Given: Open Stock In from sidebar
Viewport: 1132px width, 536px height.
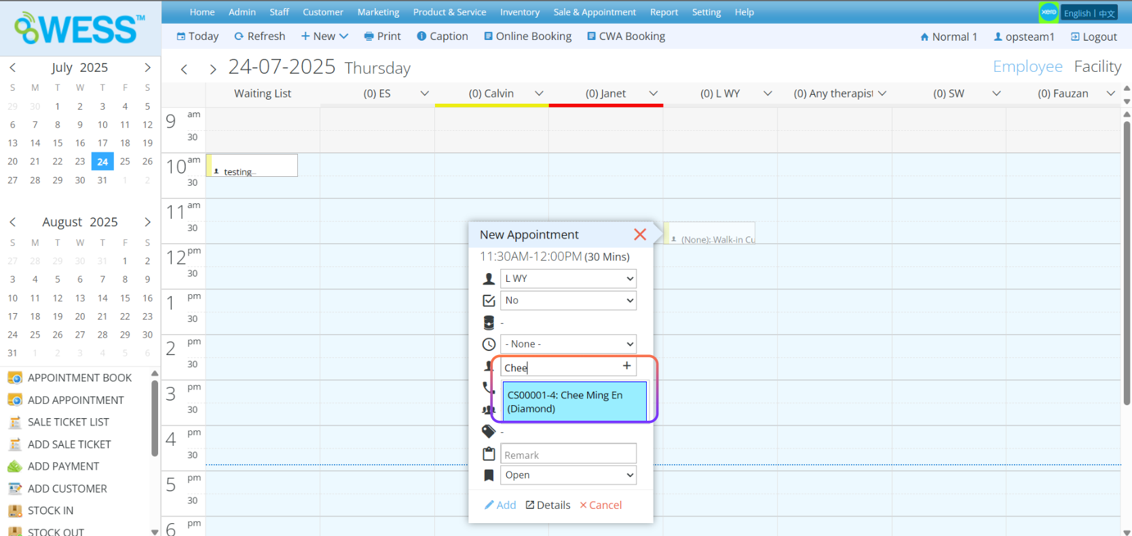Looking at the screenshot, I should [50, 511].
